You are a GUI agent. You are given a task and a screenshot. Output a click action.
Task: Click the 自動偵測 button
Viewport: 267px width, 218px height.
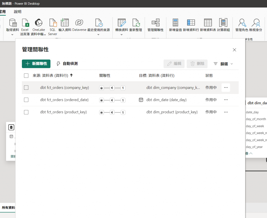coord(67,64)
